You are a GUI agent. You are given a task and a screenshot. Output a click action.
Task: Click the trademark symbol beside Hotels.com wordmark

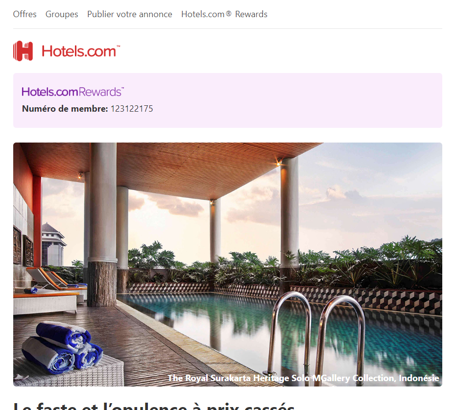[119, 46]
